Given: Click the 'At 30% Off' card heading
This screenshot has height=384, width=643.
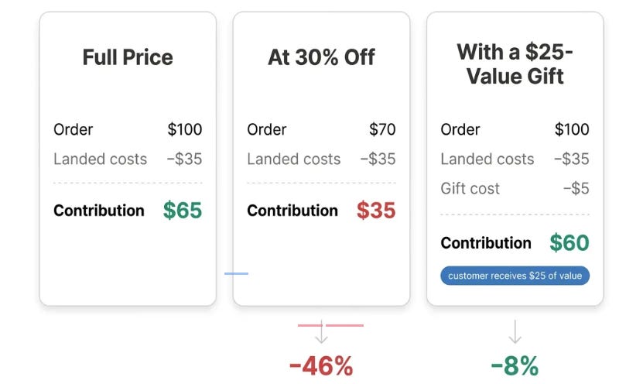Looking at the screenshot, I should 321,57.
